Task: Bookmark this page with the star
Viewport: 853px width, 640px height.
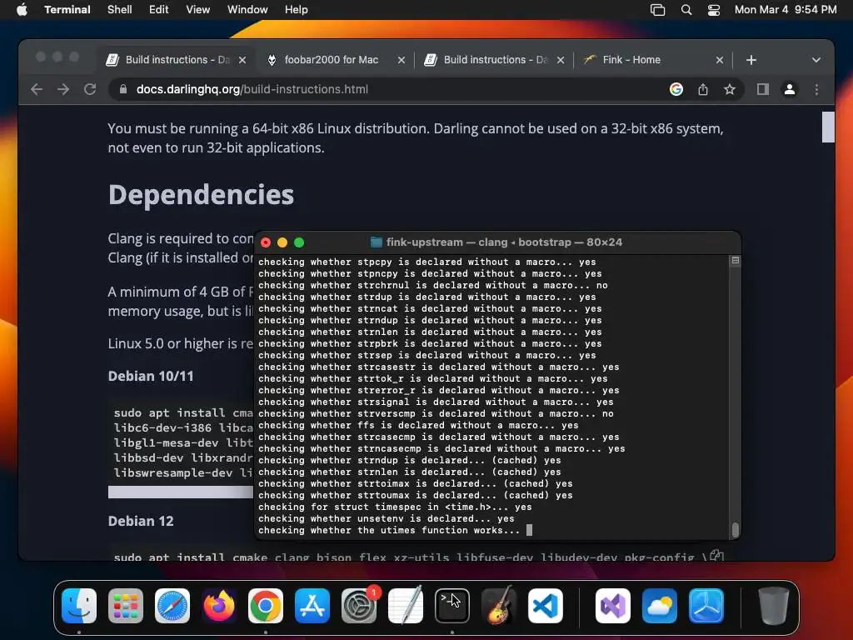Action: pyautogui.click(x=730, y=89)
